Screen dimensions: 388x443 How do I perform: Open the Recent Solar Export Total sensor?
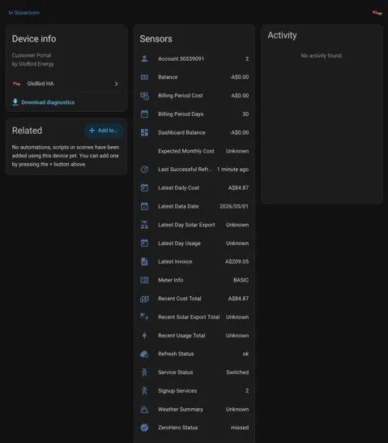pyautogui.click(x=194, y=317)
